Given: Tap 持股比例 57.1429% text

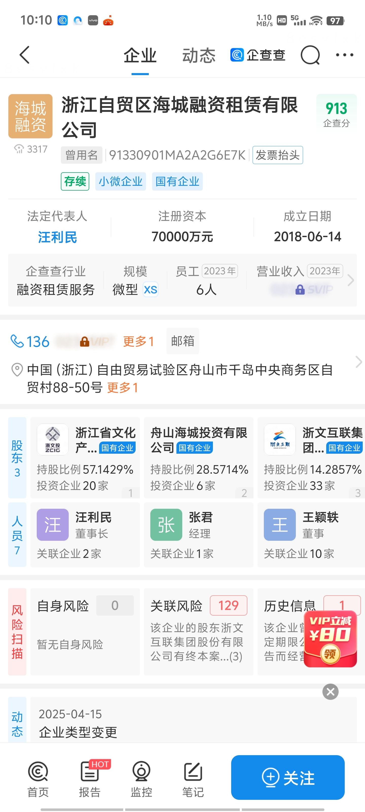Looking at the screenshot, I should tap(85, 469).
